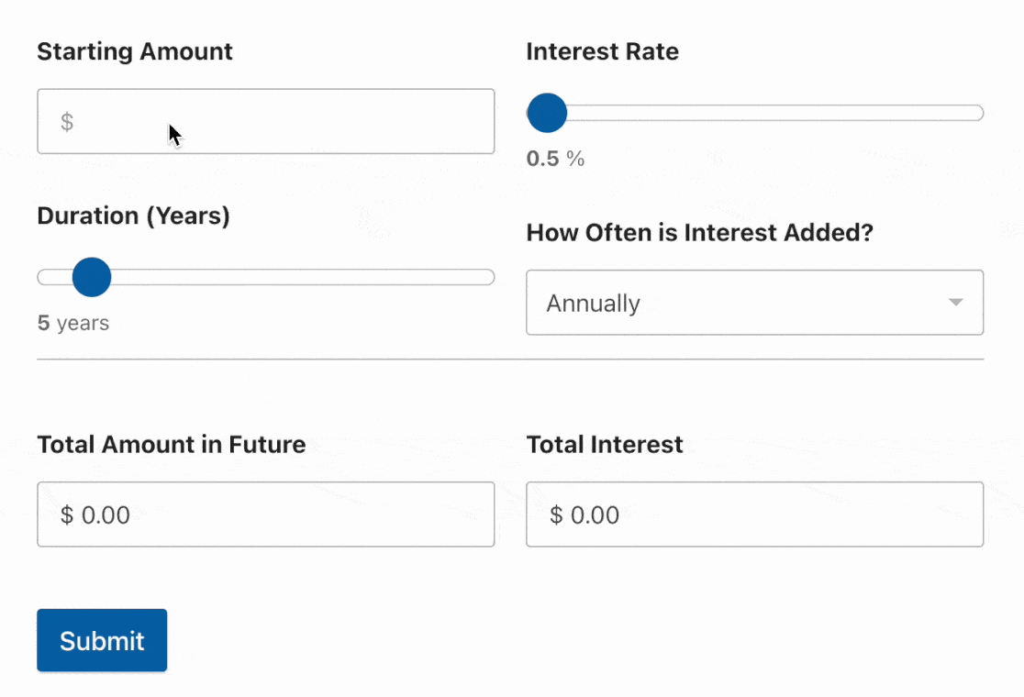Screen dimensions: 1024x697
Task: Click the Total Interest label
Action: 605,445
